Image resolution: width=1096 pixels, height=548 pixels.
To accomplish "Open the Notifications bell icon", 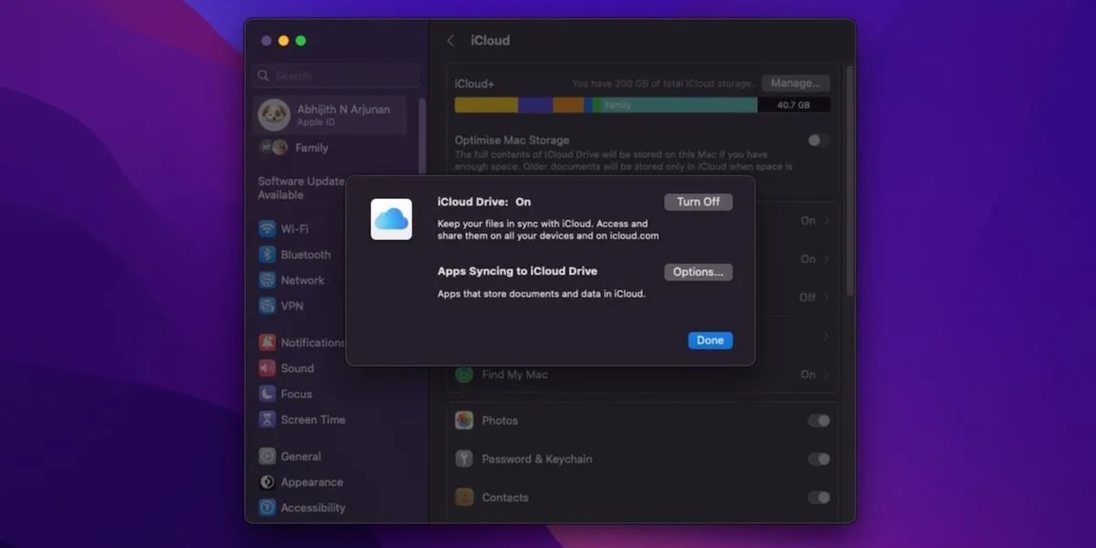I will (x=267, y=342).
